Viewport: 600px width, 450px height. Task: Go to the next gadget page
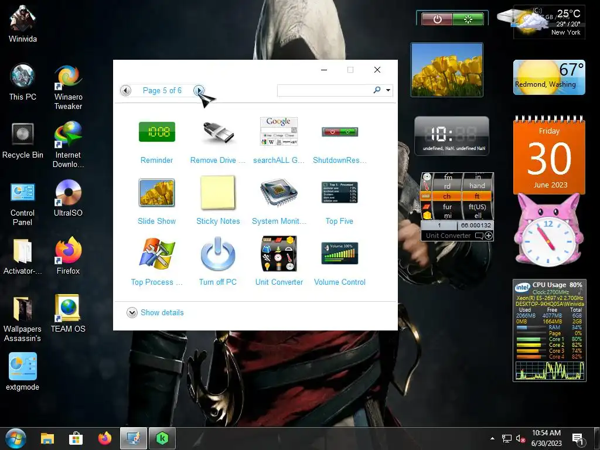coord(199,90)
